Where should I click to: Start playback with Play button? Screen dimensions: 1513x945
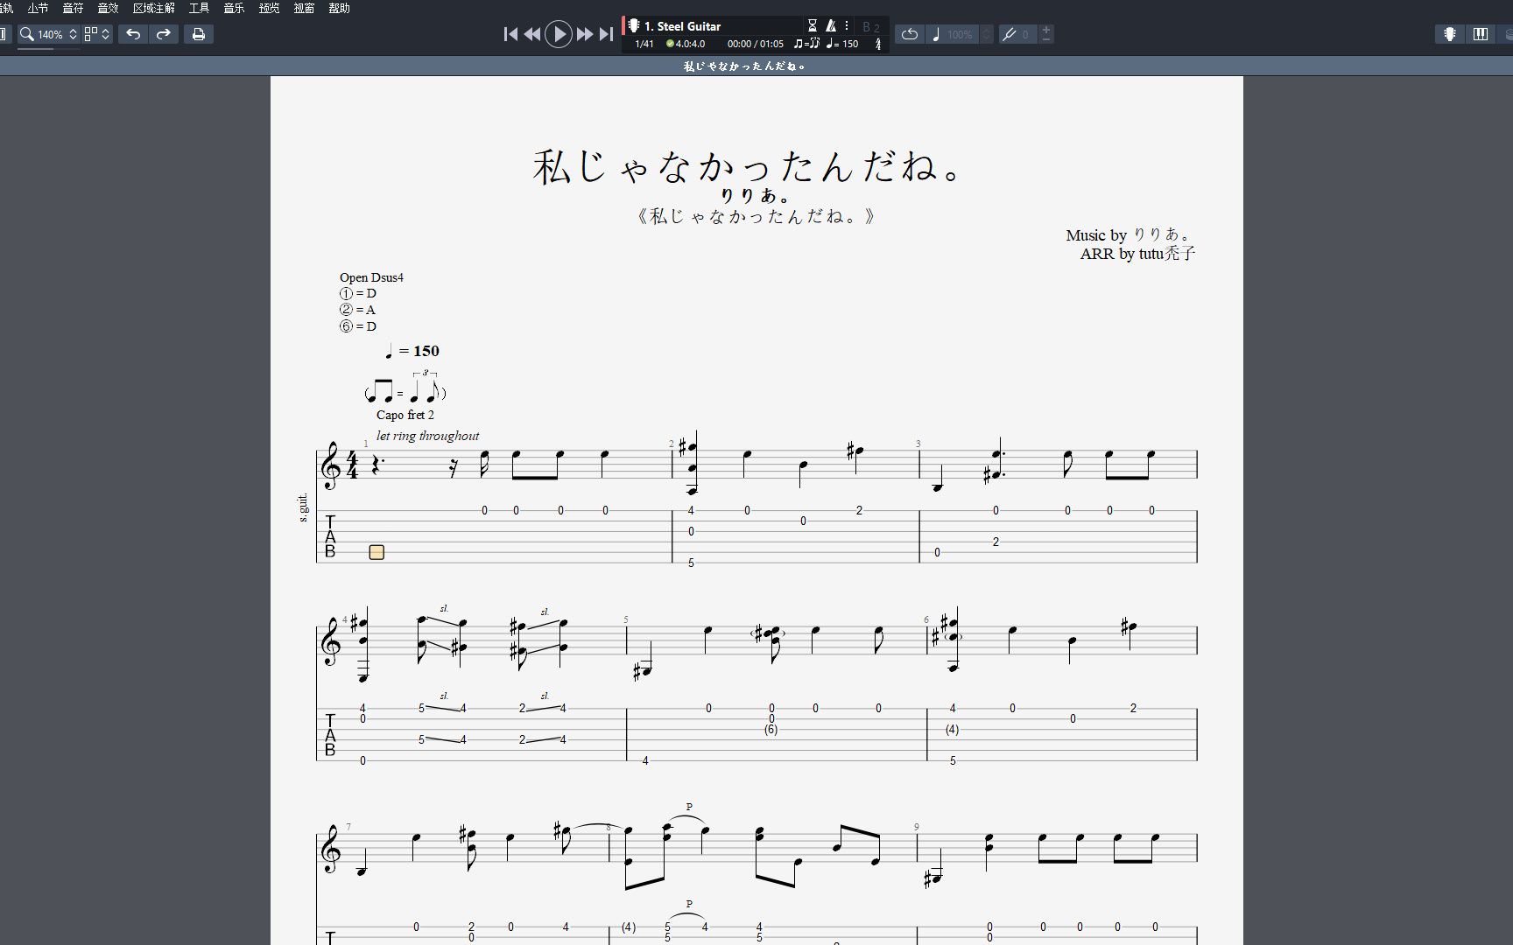[559, 34]
